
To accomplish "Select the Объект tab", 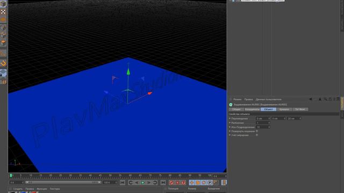I will 268,109.
